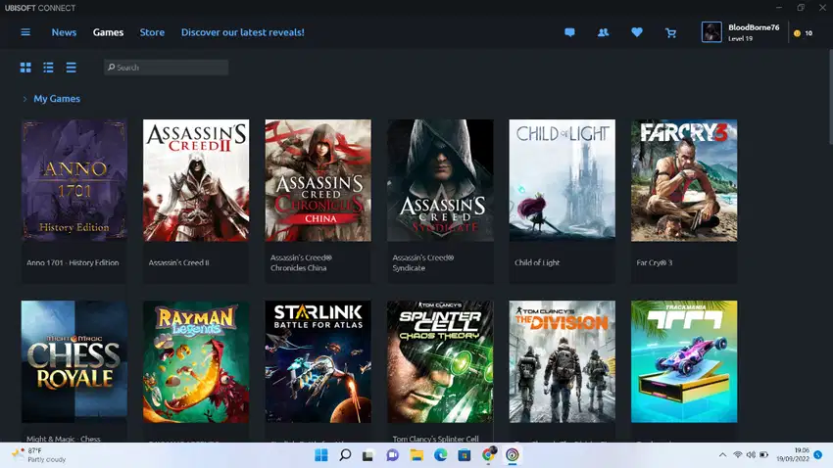Open volume tray icon
The height and width of the screenshot is (468, 833).
pos(751,454)
